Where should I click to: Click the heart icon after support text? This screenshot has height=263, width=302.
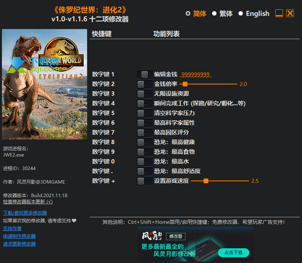click(74, 221)
